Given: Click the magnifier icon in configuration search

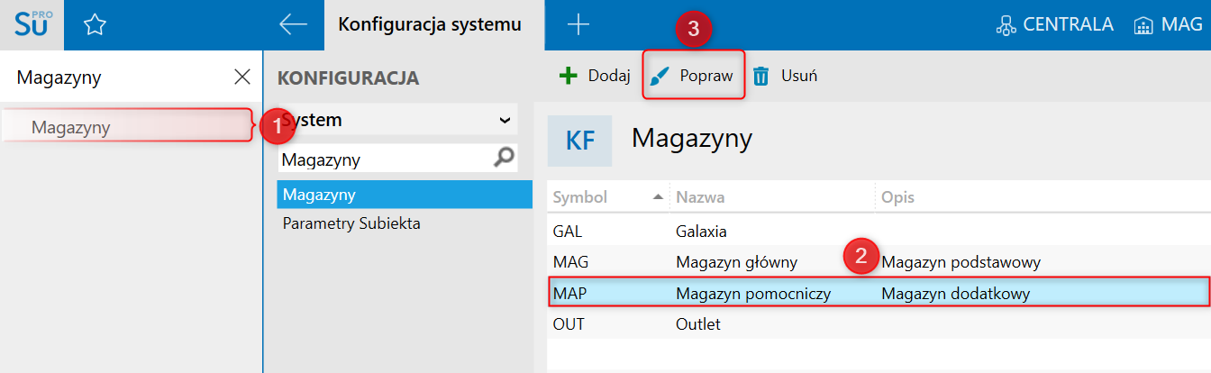Looking at the screenshot, I should point(505,159).
